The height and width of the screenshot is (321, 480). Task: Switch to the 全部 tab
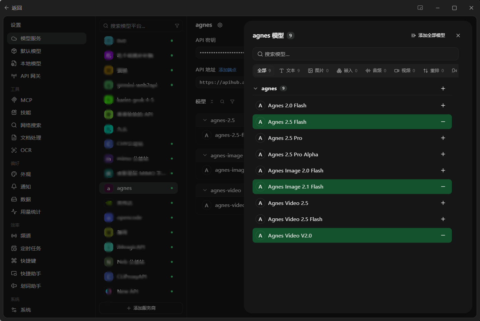(264, 70)
